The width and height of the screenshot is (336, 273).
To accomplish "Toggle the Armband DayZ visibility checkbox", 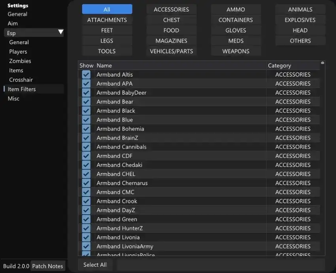I will [86, 210].
